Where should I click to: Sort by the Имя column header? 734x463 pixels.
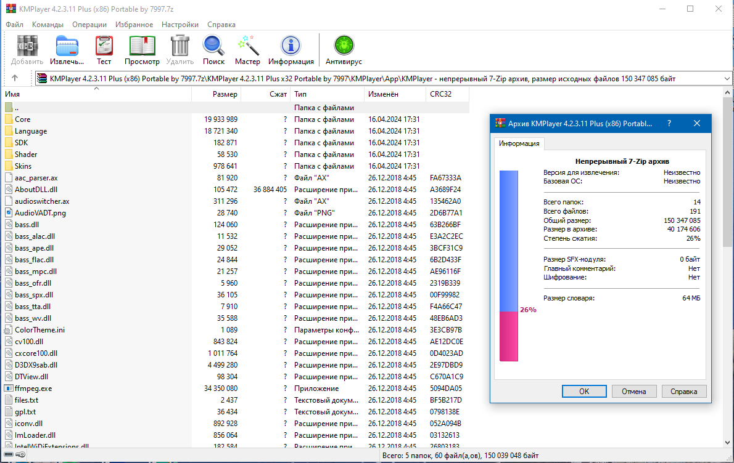tap(97, 94)
